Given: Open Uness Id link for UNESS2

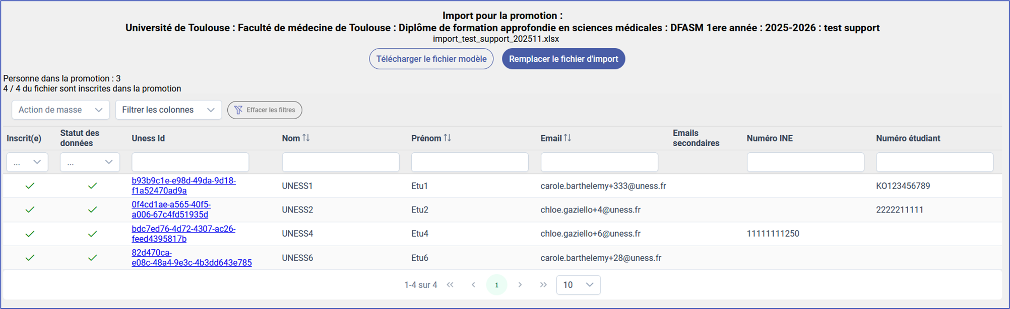Looking at the screenshot, I should 171,210.
